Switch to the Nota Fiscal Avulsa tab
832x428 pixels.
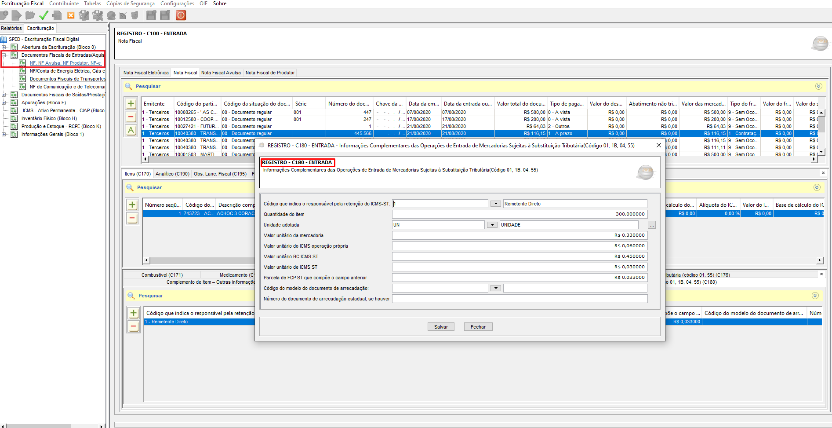221,73
